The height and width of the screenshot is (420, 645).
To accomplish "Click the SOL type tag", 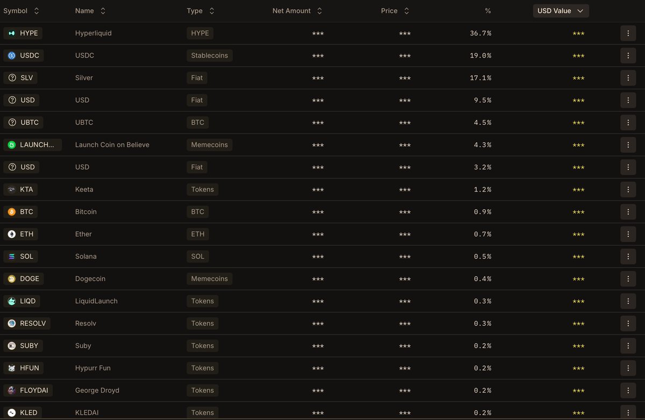I will pos(198,257).
